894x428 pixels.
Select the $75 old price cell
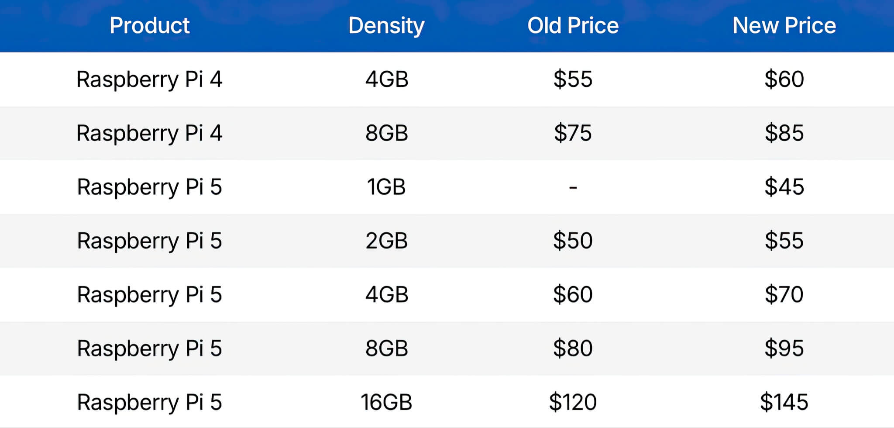(573, 133)
